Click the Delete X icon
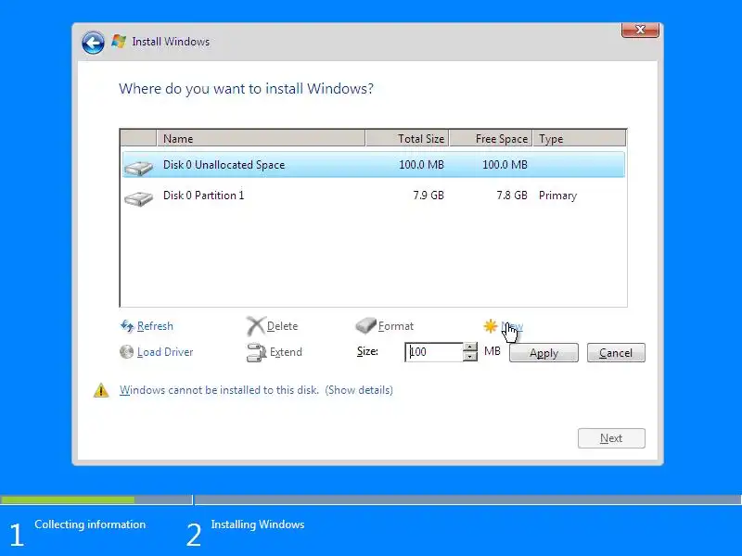 click(x=256, y=326)
